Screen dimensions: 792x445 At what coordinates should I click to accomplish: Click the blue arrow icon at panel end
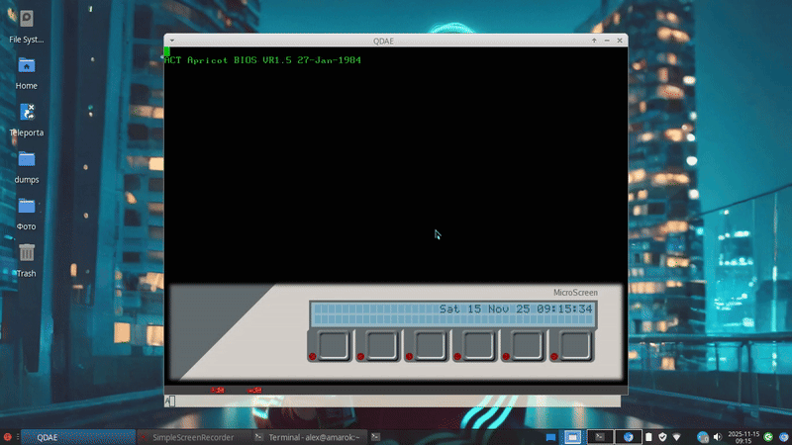coord(783,437)
